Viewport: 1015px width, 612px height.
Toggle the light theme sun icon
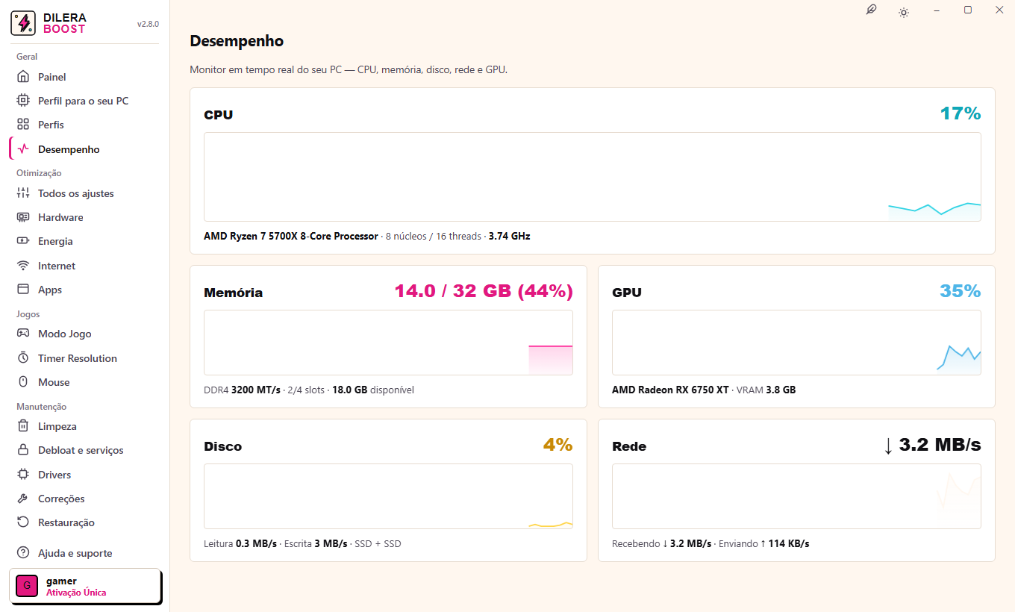[904, 12]
